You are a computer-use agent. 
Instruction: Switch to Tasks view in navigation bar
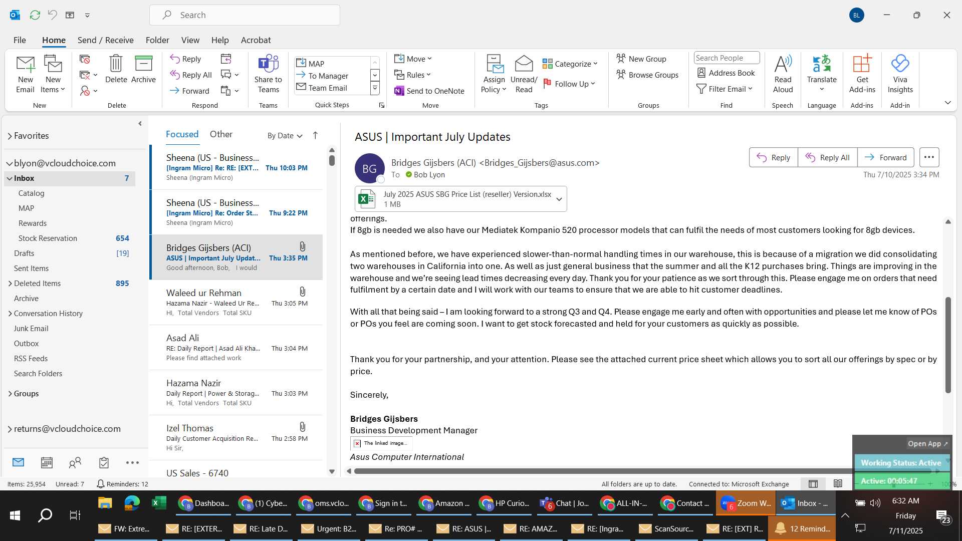(104, 462)
